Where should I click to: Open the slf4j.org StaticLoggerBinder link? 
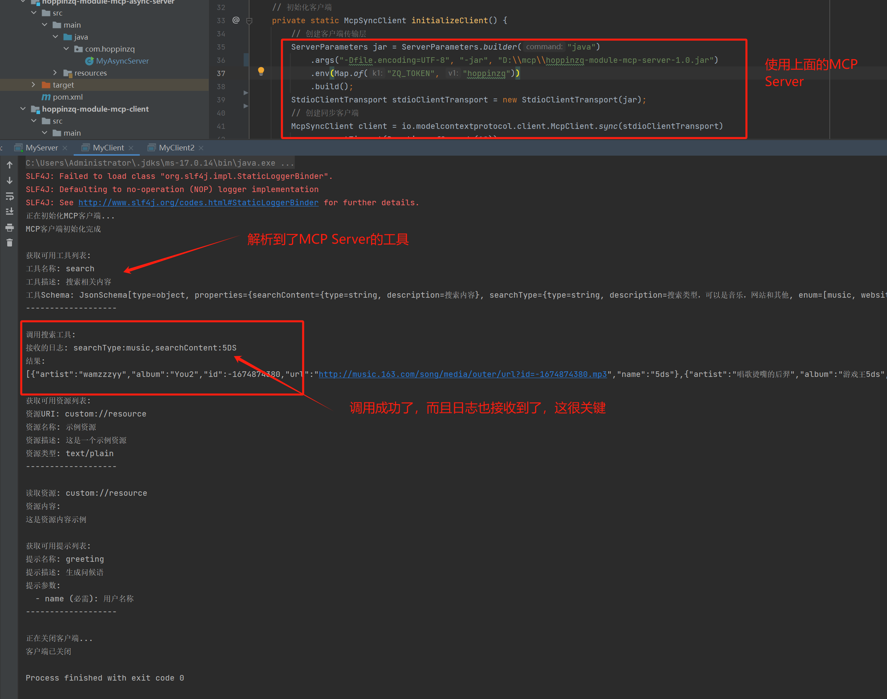coord(198,202)
